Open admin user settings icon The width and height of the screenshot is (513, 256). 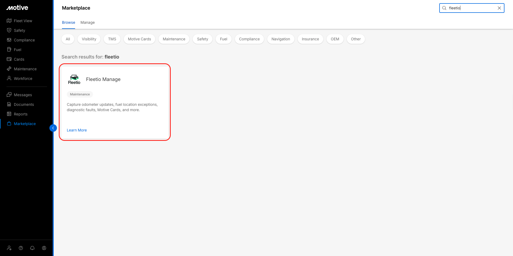click(x=9, y=248)
